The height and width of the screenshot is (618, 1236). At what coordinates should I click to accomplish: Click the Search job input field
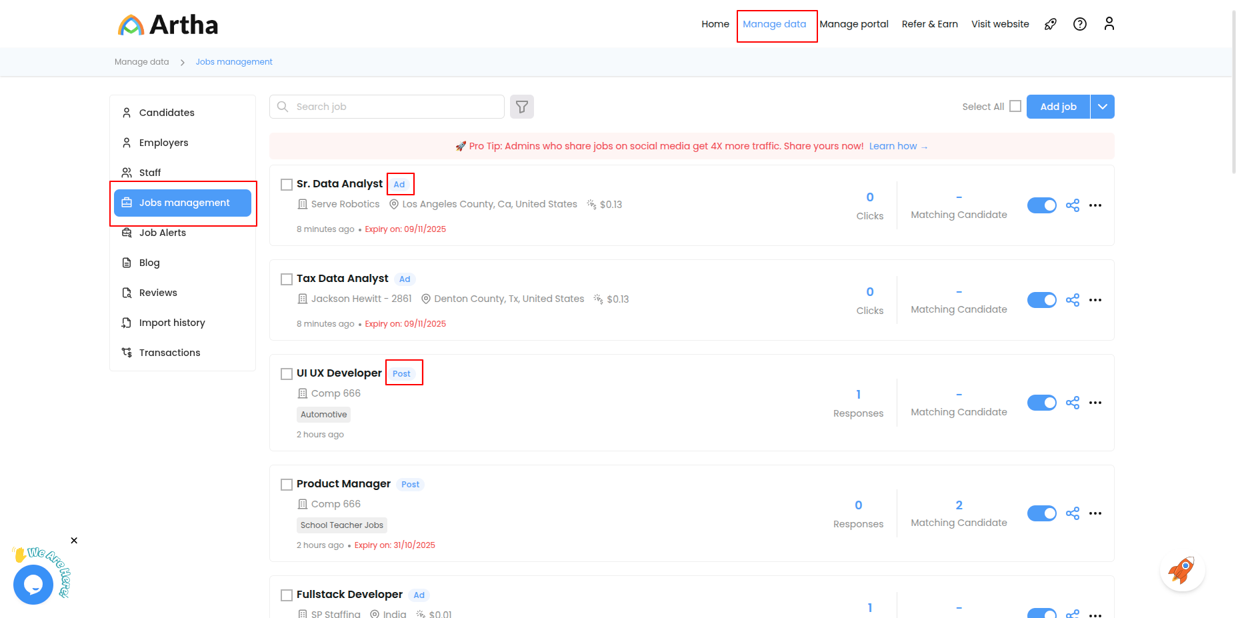click(x=393, y=107)
